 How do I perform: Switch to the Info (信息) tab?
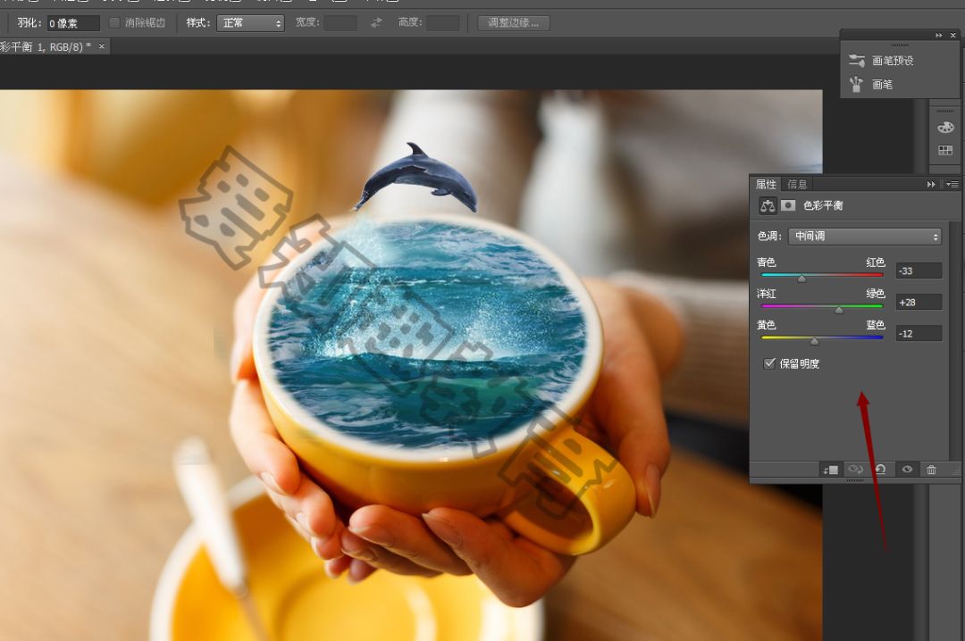click(x=797, y=184)
